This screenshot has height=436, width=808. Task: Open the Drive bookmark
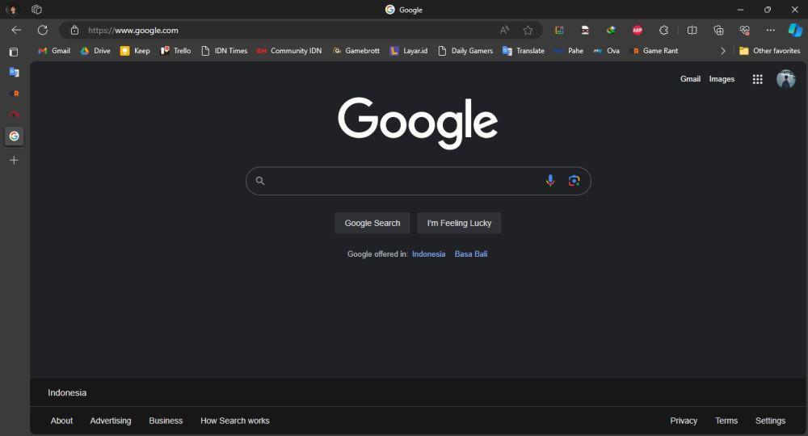pyautogui.click(x=96, y=50)
